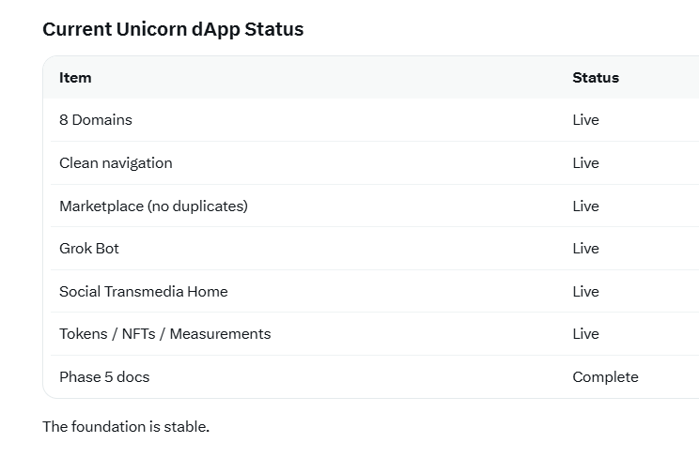
Task: Select the 'Status' column header
Action: tap(596, 78)
